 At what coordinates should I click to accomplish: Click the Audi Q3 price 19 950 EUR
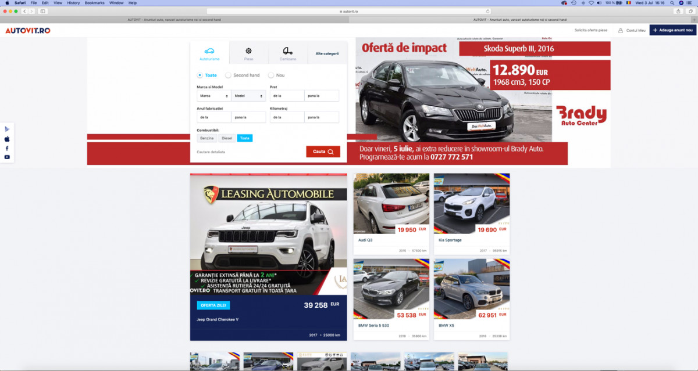(x=412, y=229)
